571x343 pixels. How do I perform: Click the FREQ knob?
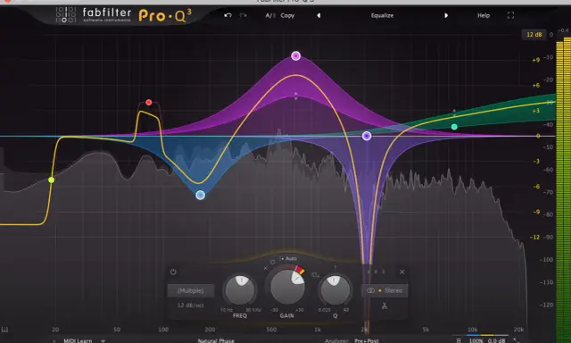[240, 290]
